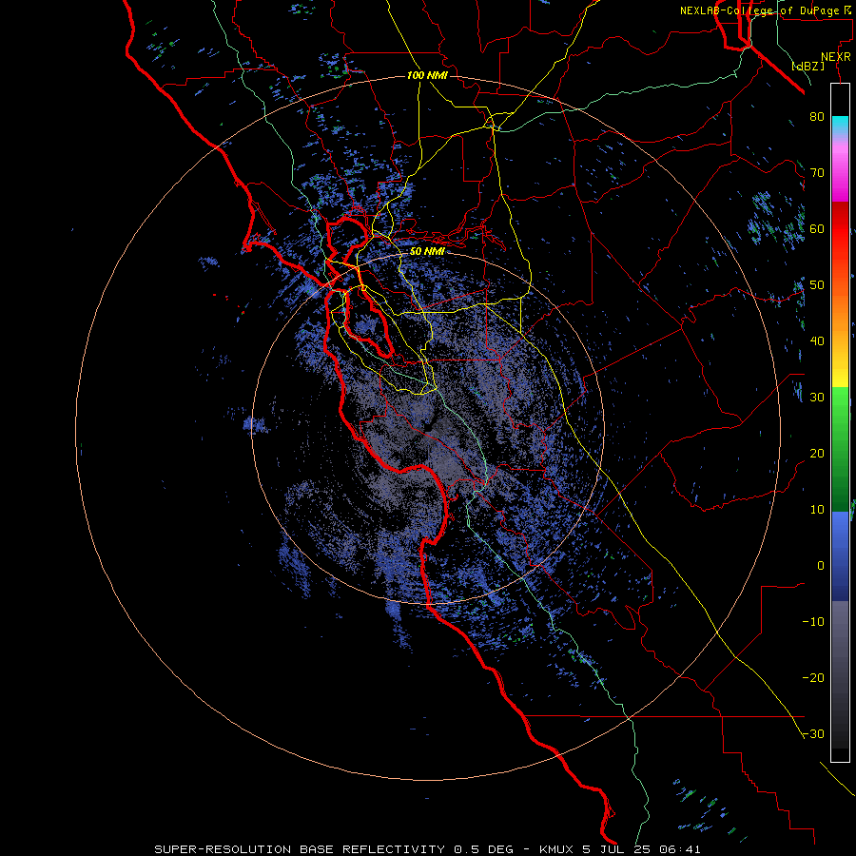Click the 40 dBZ scale value
856x856 pixels.
[x=817, y=341]
